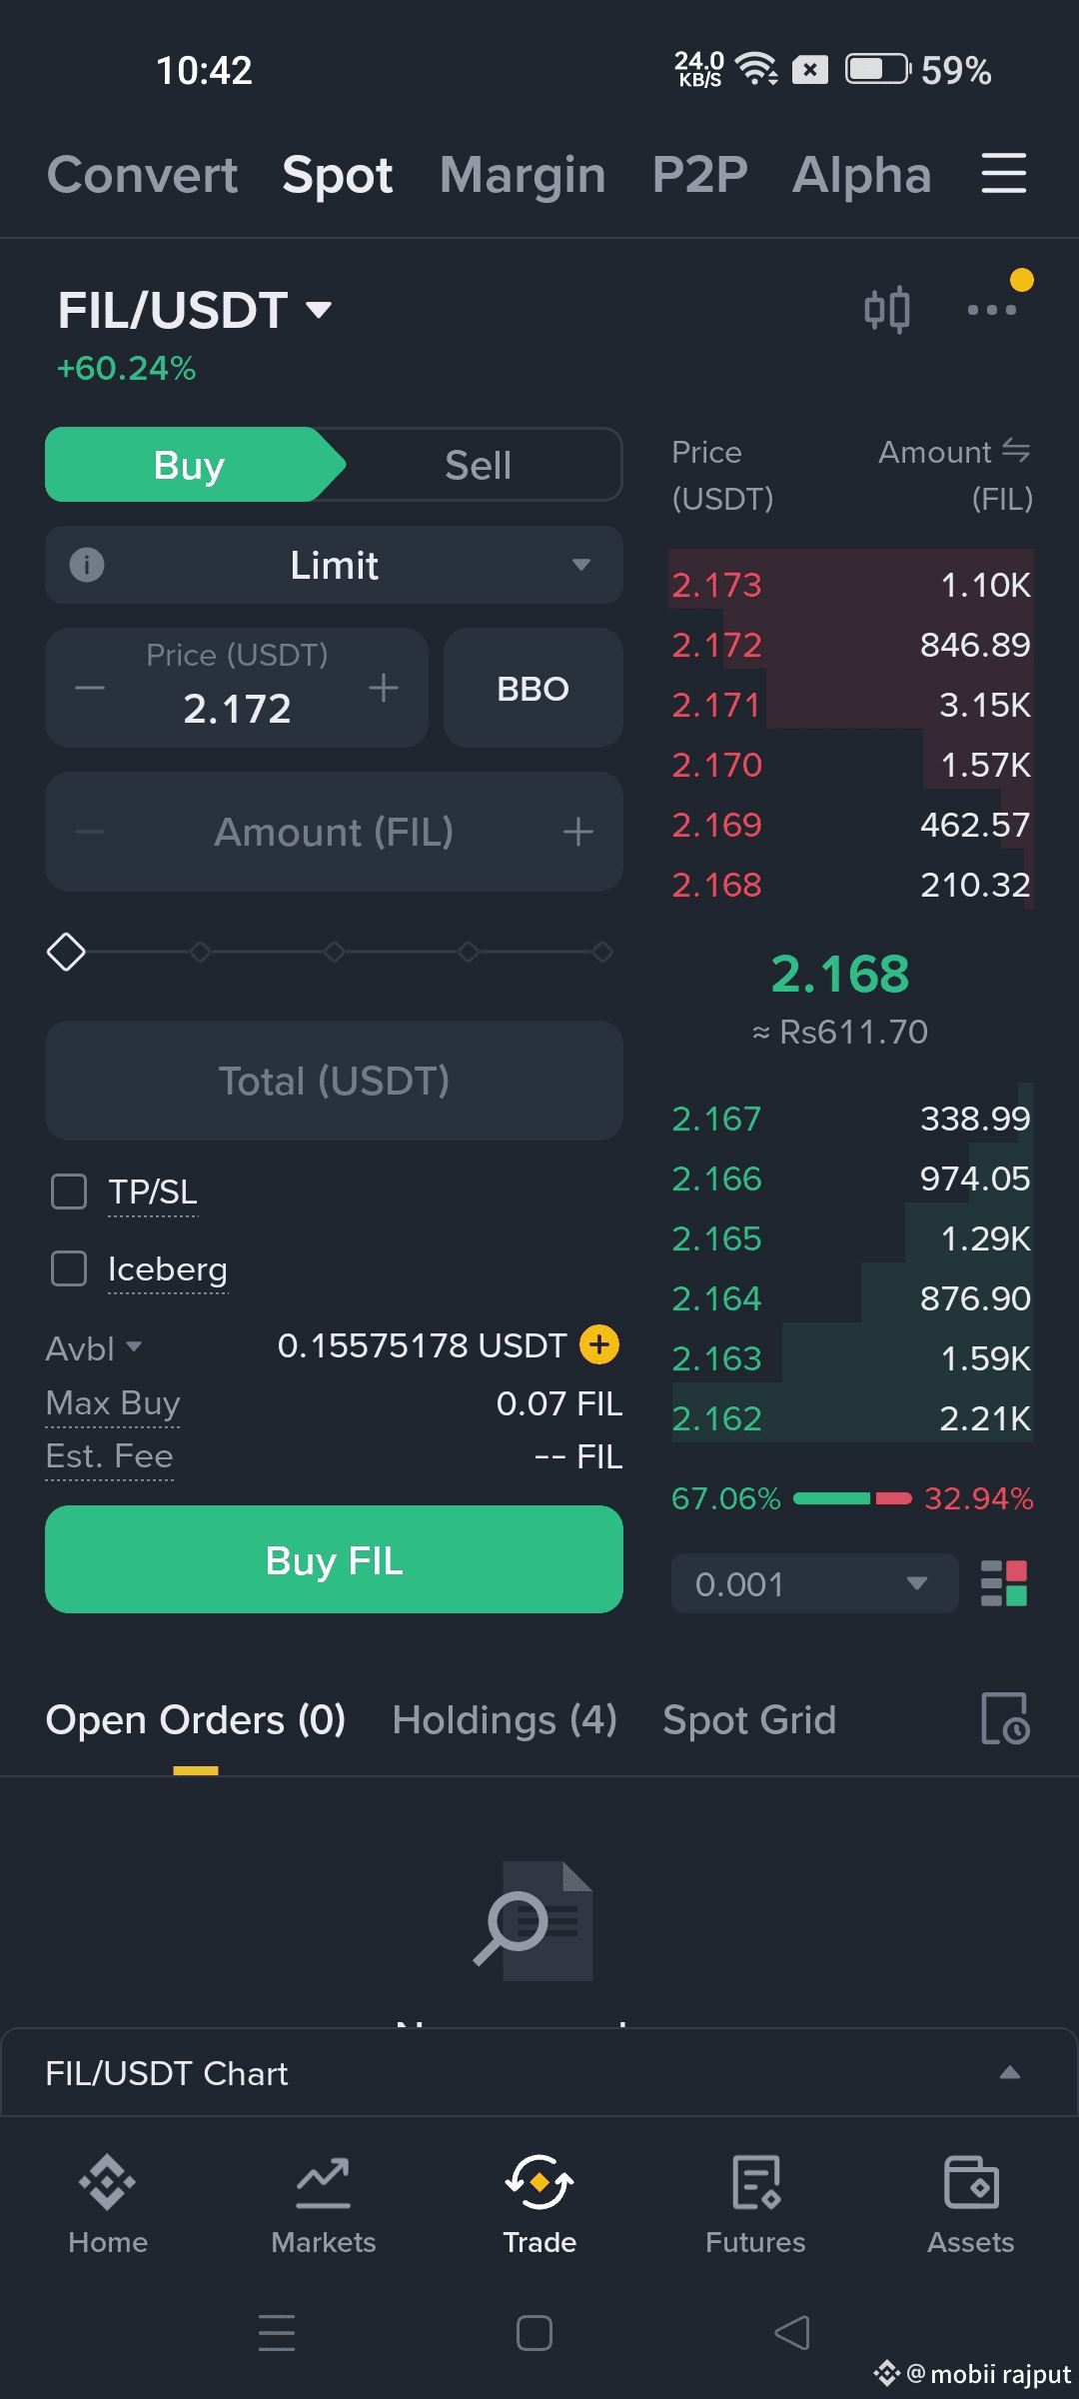The width and height of the screenshot is (1079, 2399).
Task: Switch the order book layout icon
Action: [x=1004, y=1583]
